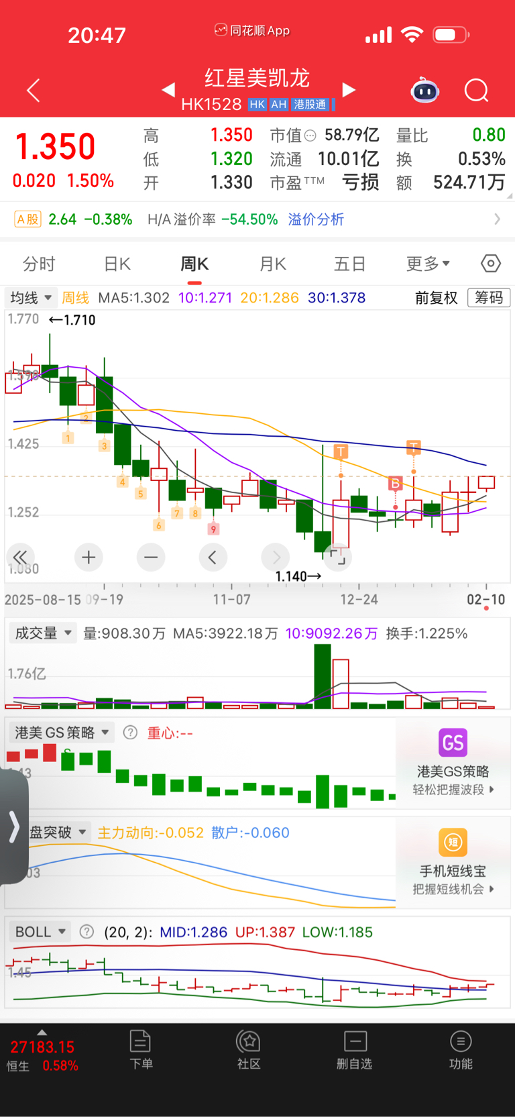This screenshot has height=1117, width=515.
Task: Open 溢价分析 link
Action: 316,219
